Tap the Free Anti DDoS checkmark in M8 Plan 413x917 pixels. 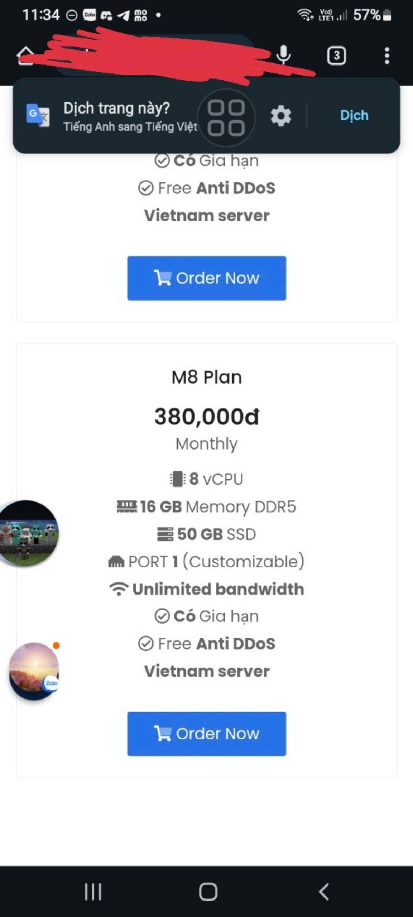pyautogui.click(x=146, y=644)
